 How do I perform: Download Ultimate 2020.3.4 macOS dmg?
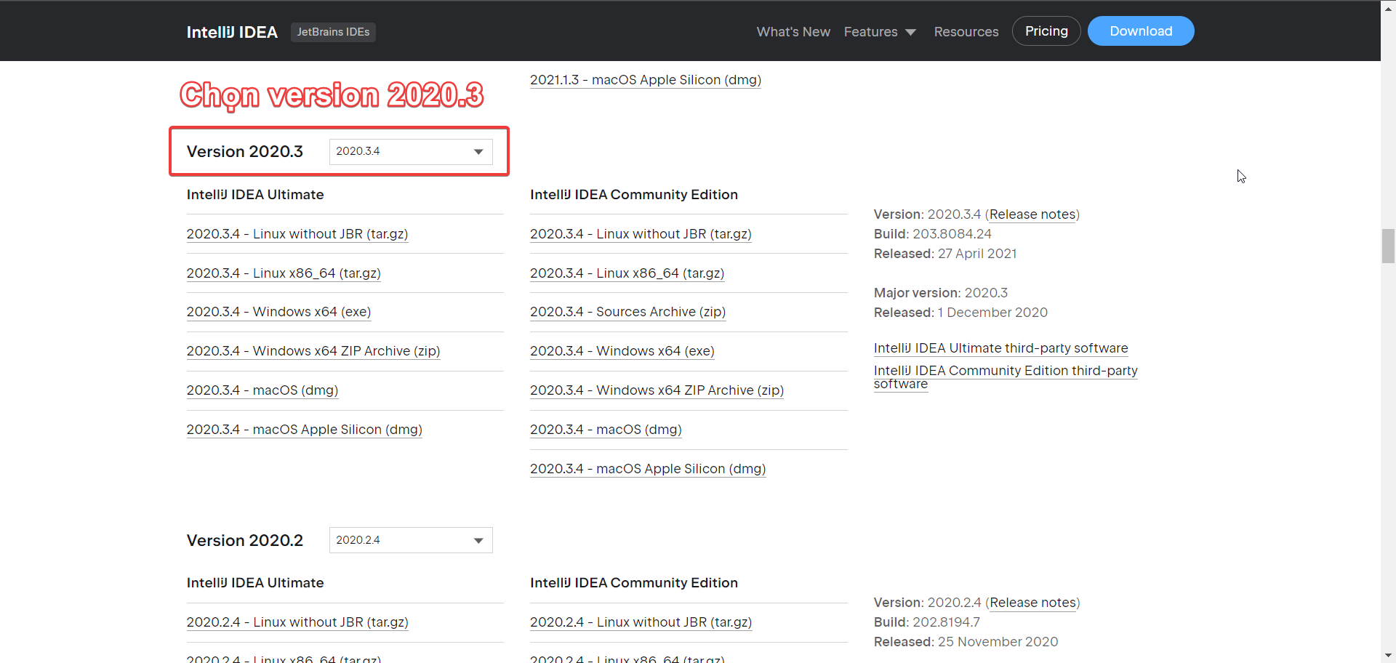tap(262, 390)
